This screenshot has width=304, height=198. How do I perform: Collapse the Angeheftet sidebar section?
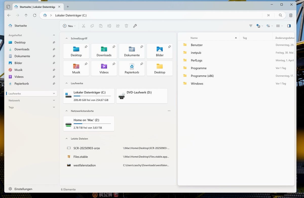coord(54,35)
